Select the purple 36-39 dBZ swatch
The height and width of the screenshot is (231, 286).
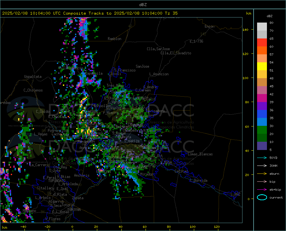pyautogui.click(x=262, y=106)
